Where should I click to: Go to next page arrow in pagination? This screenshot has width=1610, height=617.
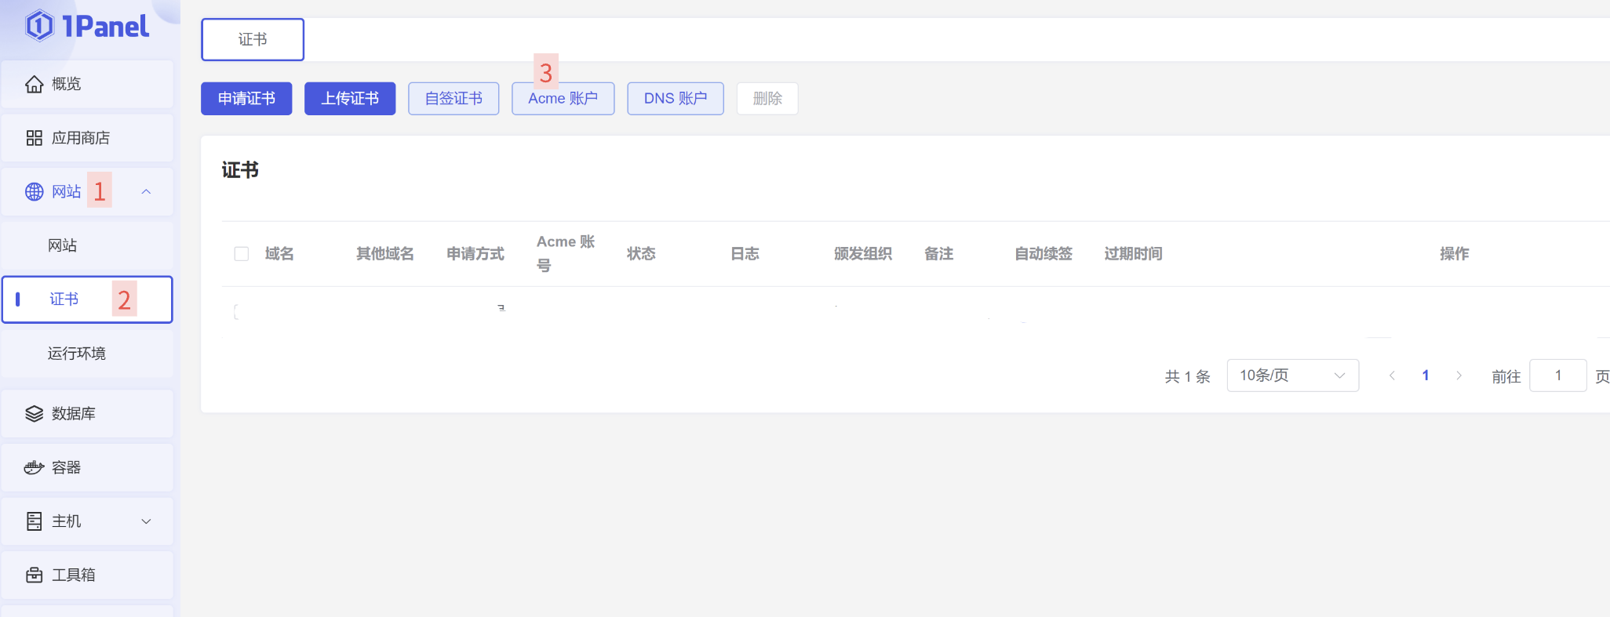pyautogui.click(x=1459, y=376)
